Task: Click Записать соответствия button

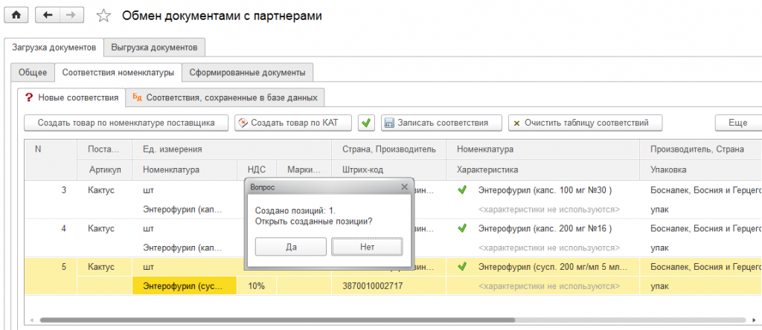Action: point(441,123)
